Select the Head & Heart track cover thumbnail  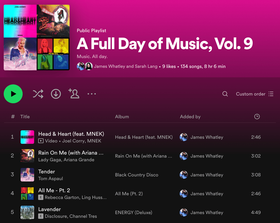pos(27,137)
